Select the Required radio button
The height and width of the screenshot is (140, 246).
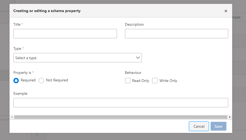pyautogui.click(x=16, y=81)
